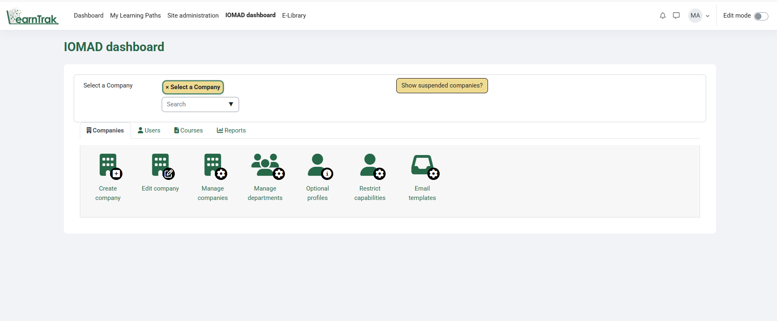
Task: Click the Optional profiles text link
Action: pyautogui.click(x=318, y=193)
